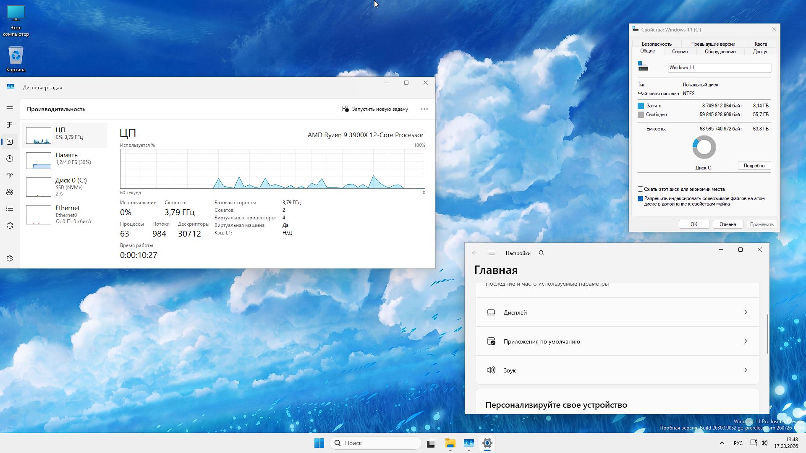Enable the compress this drive checkbox

[x=640, y=189]
